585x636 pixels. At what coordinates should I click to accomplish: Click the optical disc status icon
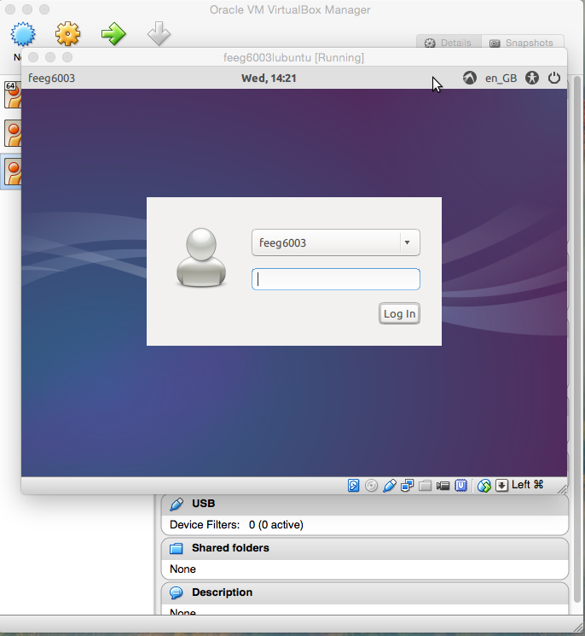pos(371,486)
